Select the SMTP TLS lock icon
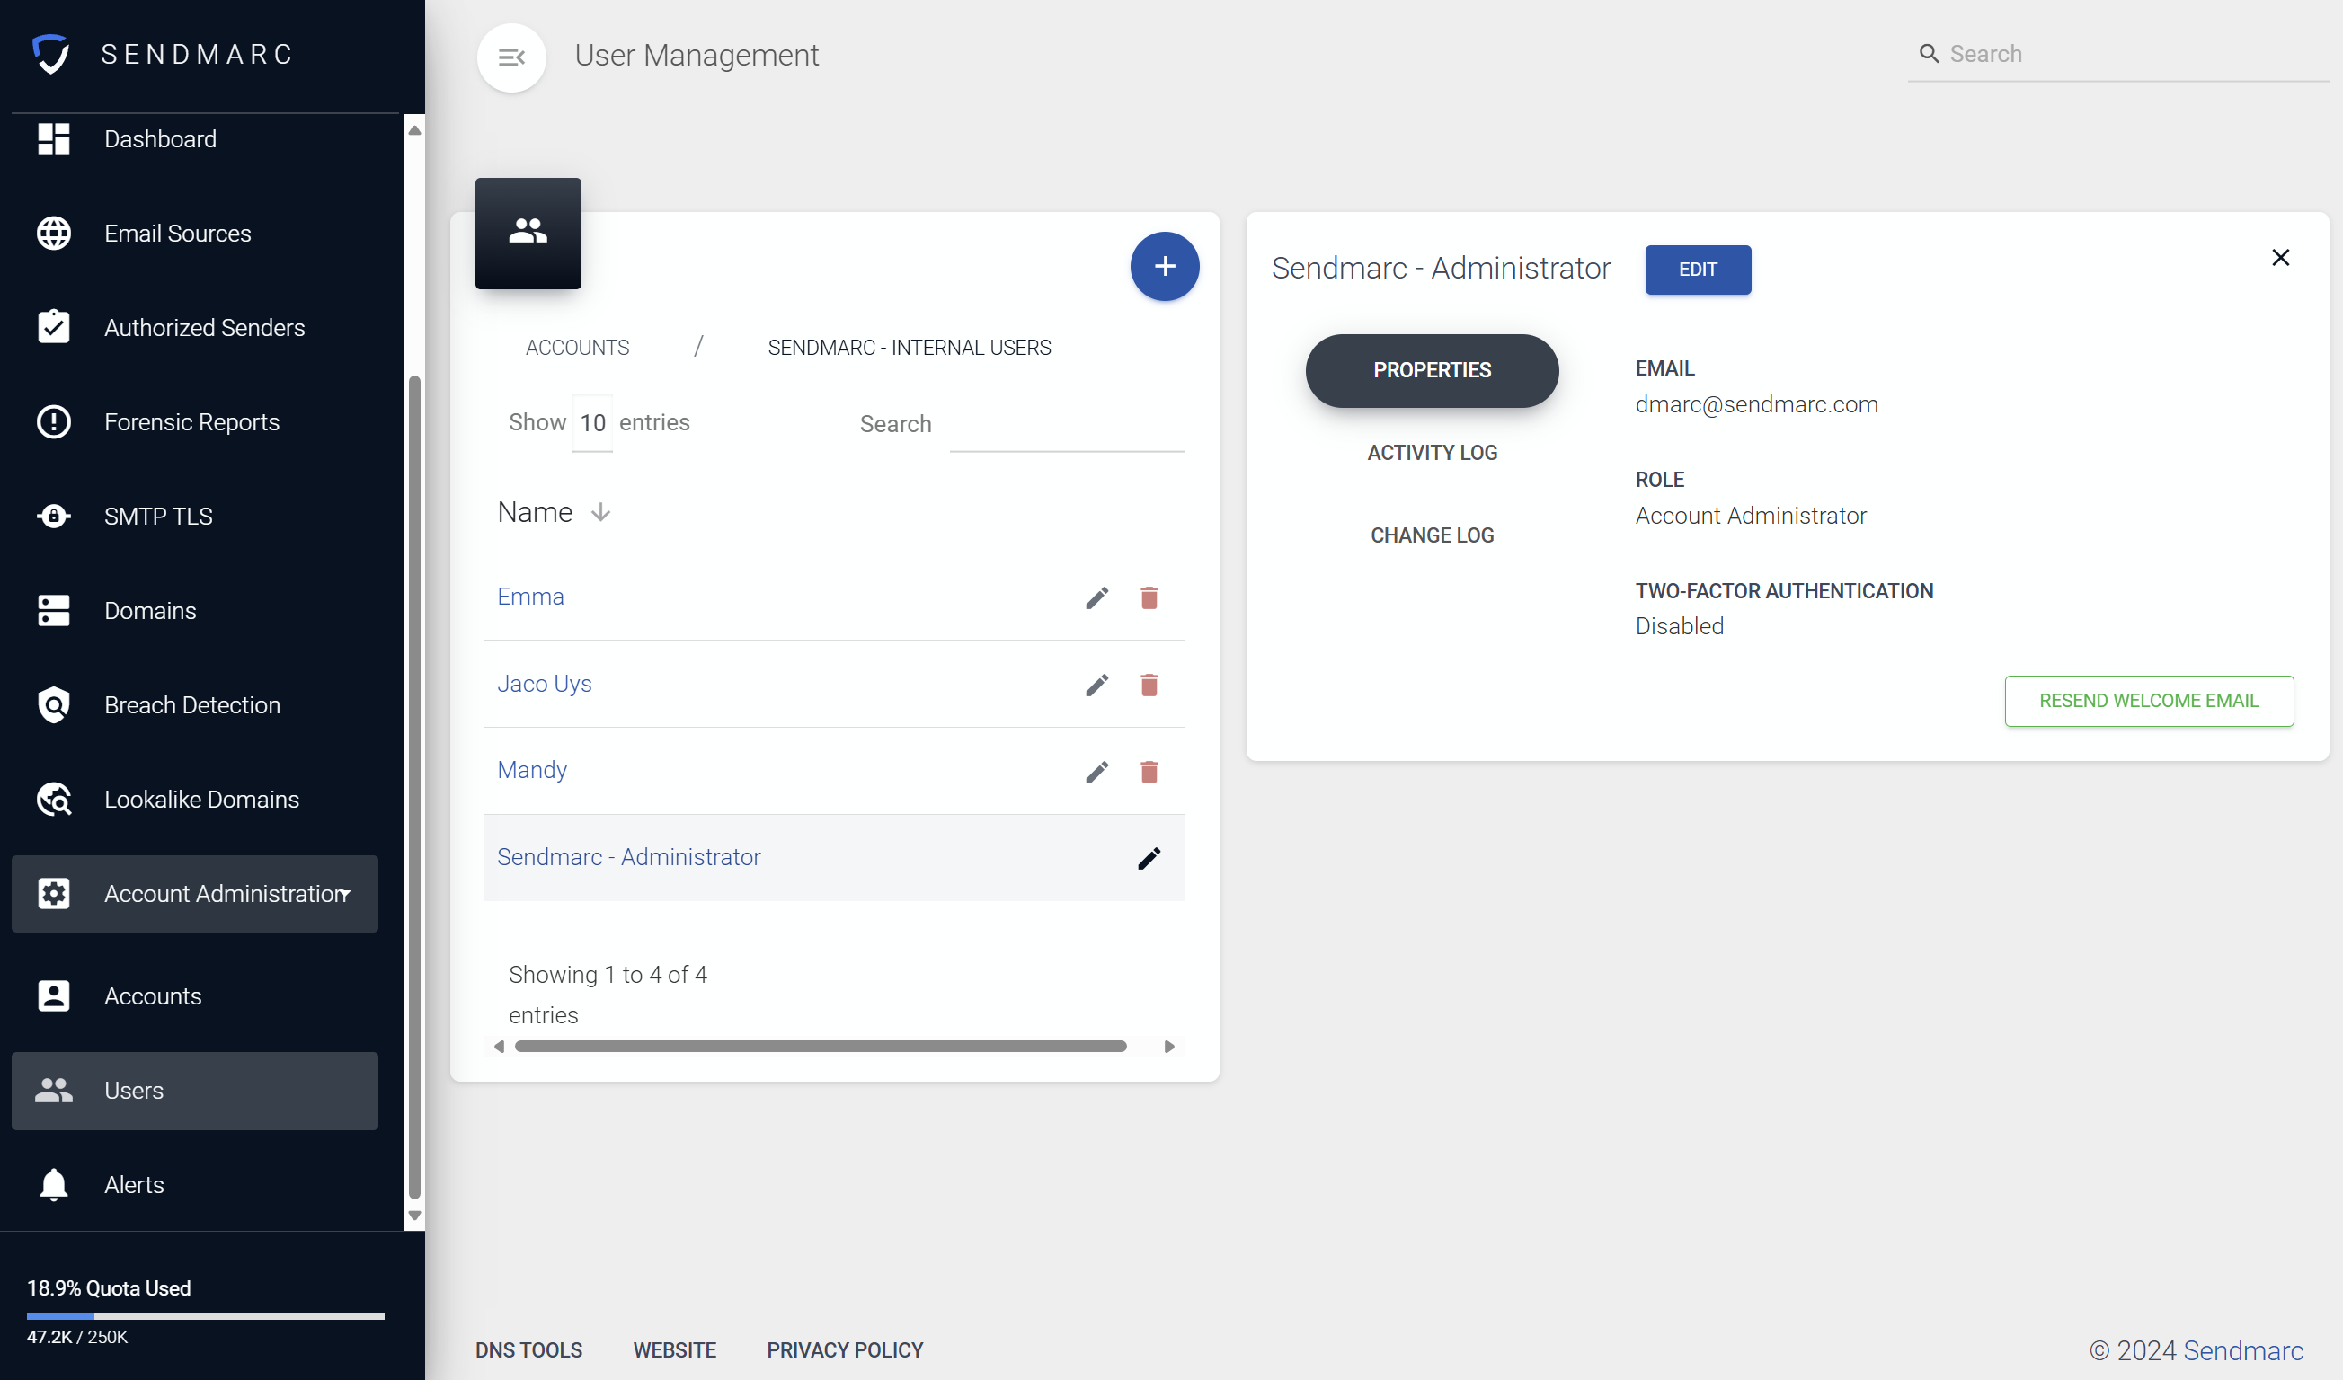The height and width of the screenshot is (1380, 2343). [x=53, y=516]
